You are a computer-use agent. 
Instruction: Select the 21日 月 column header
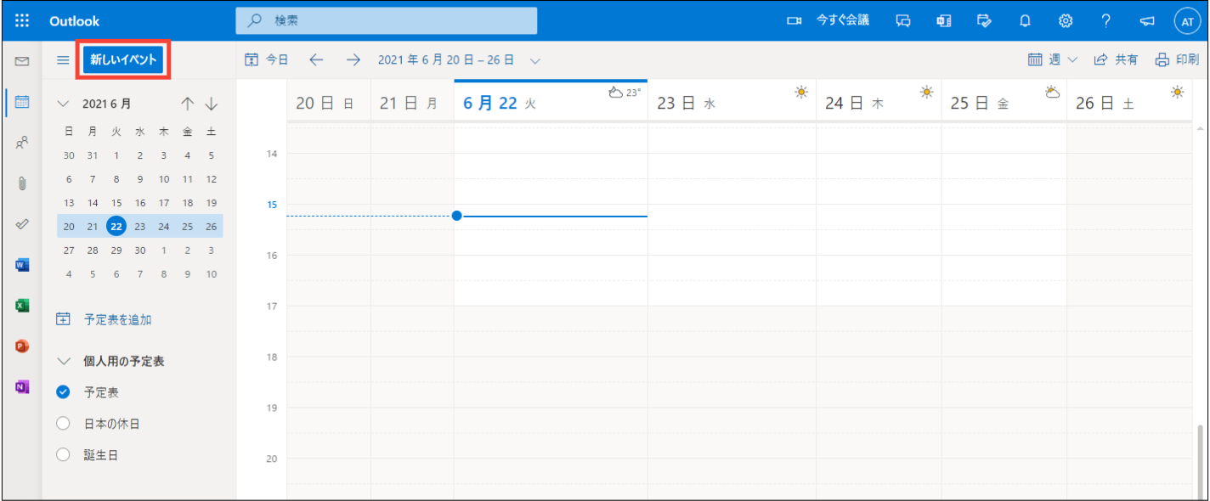click(412, 103)
